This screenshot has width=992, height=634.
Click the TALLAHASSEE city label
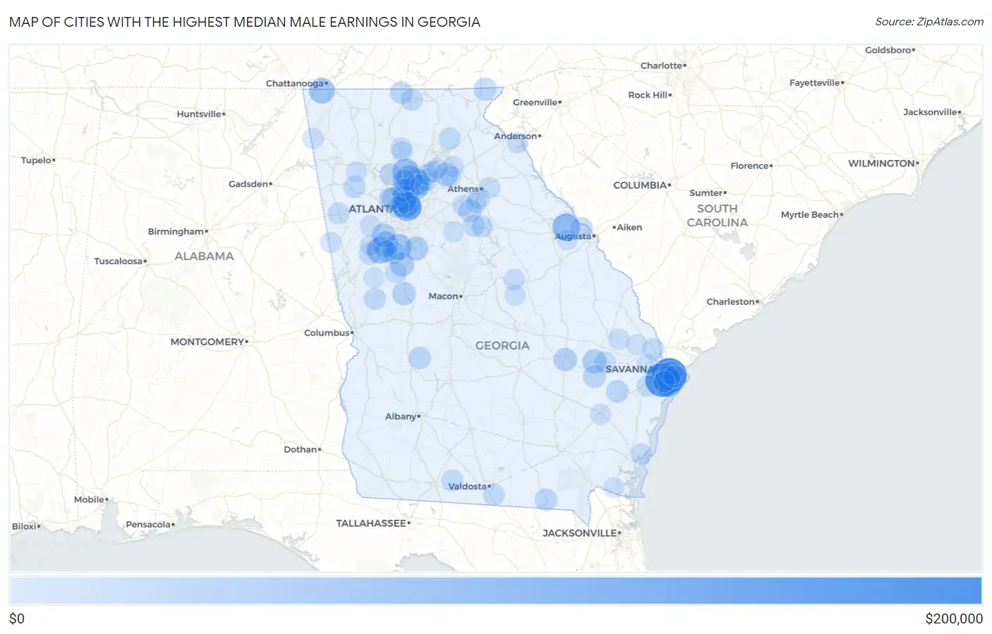click(x=371, y=523)
